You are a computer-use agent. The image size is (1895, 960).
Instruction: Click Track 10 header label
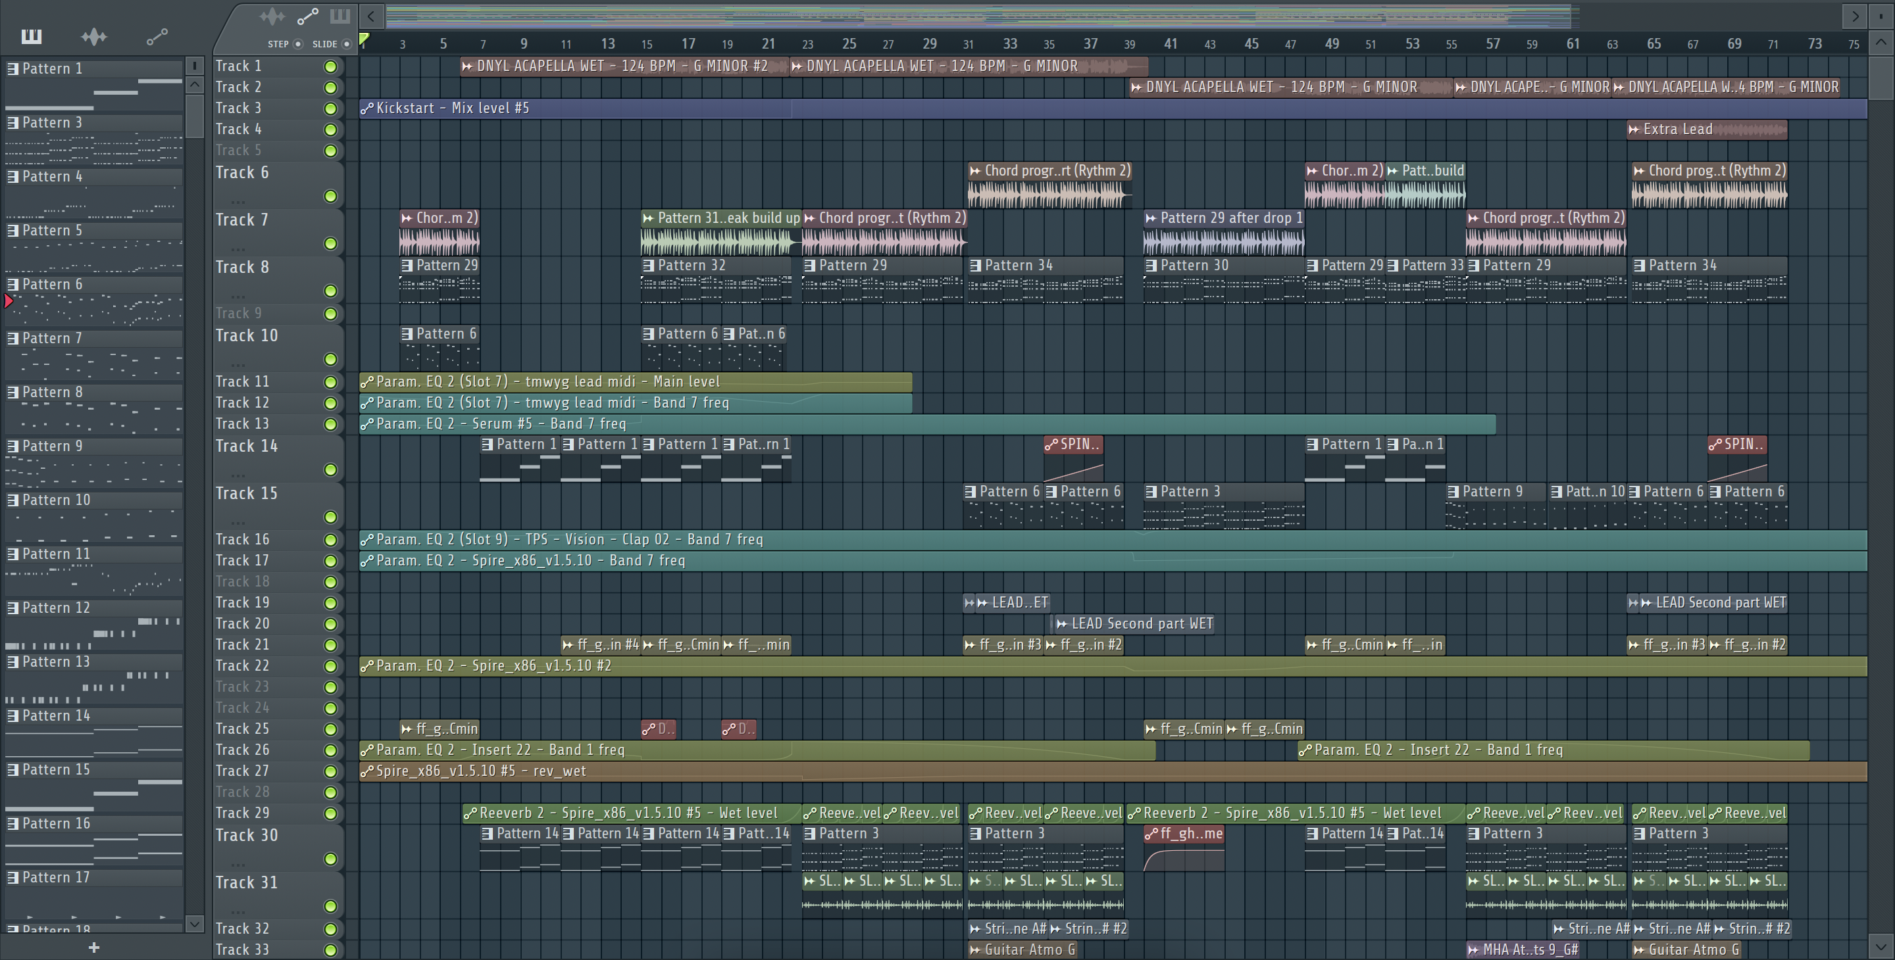(x=247, y=336)
